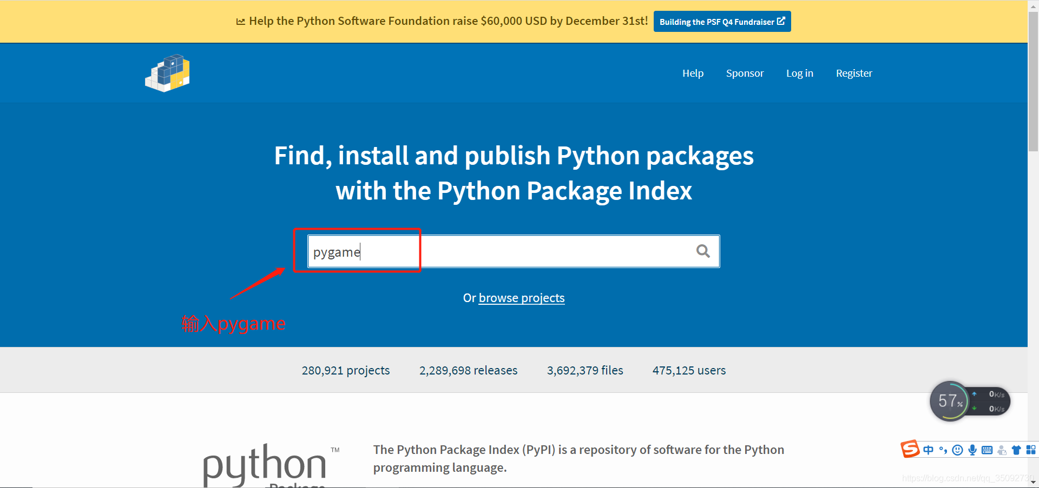The image size is (1039, 488).
Task: Click the scrollbar down arrow
Action: pos(1033,482)
